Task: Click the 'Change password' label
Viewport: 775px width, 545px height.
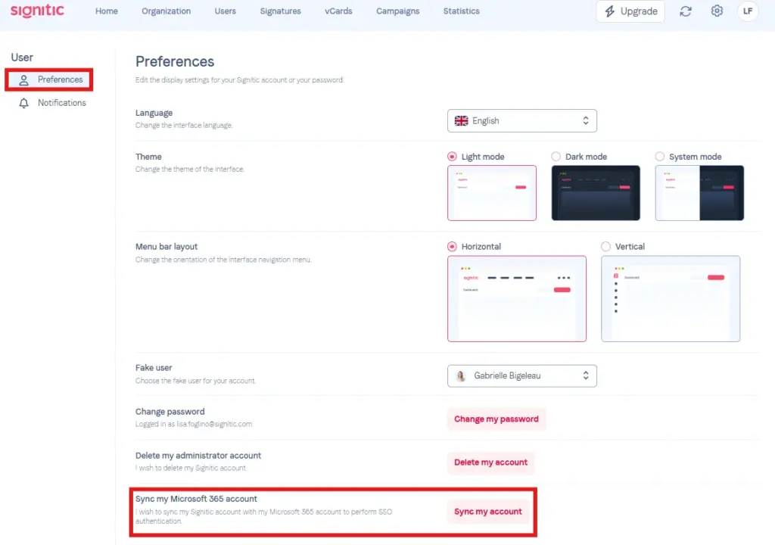Action: 170,412
